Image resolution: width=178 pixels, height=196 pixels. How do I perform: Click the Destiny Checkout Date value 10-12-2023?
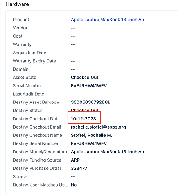pos(83,119)
